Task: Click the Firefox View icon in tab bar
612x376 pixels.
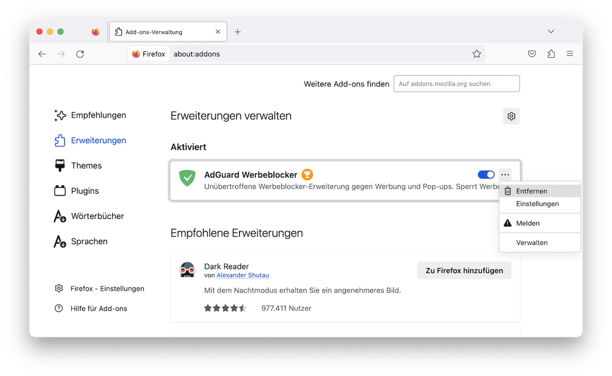Action: [96, 32]
